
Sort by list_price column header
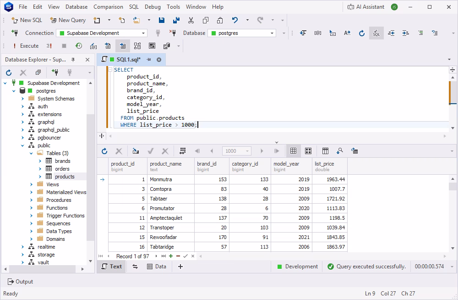[x=329, y=166]
